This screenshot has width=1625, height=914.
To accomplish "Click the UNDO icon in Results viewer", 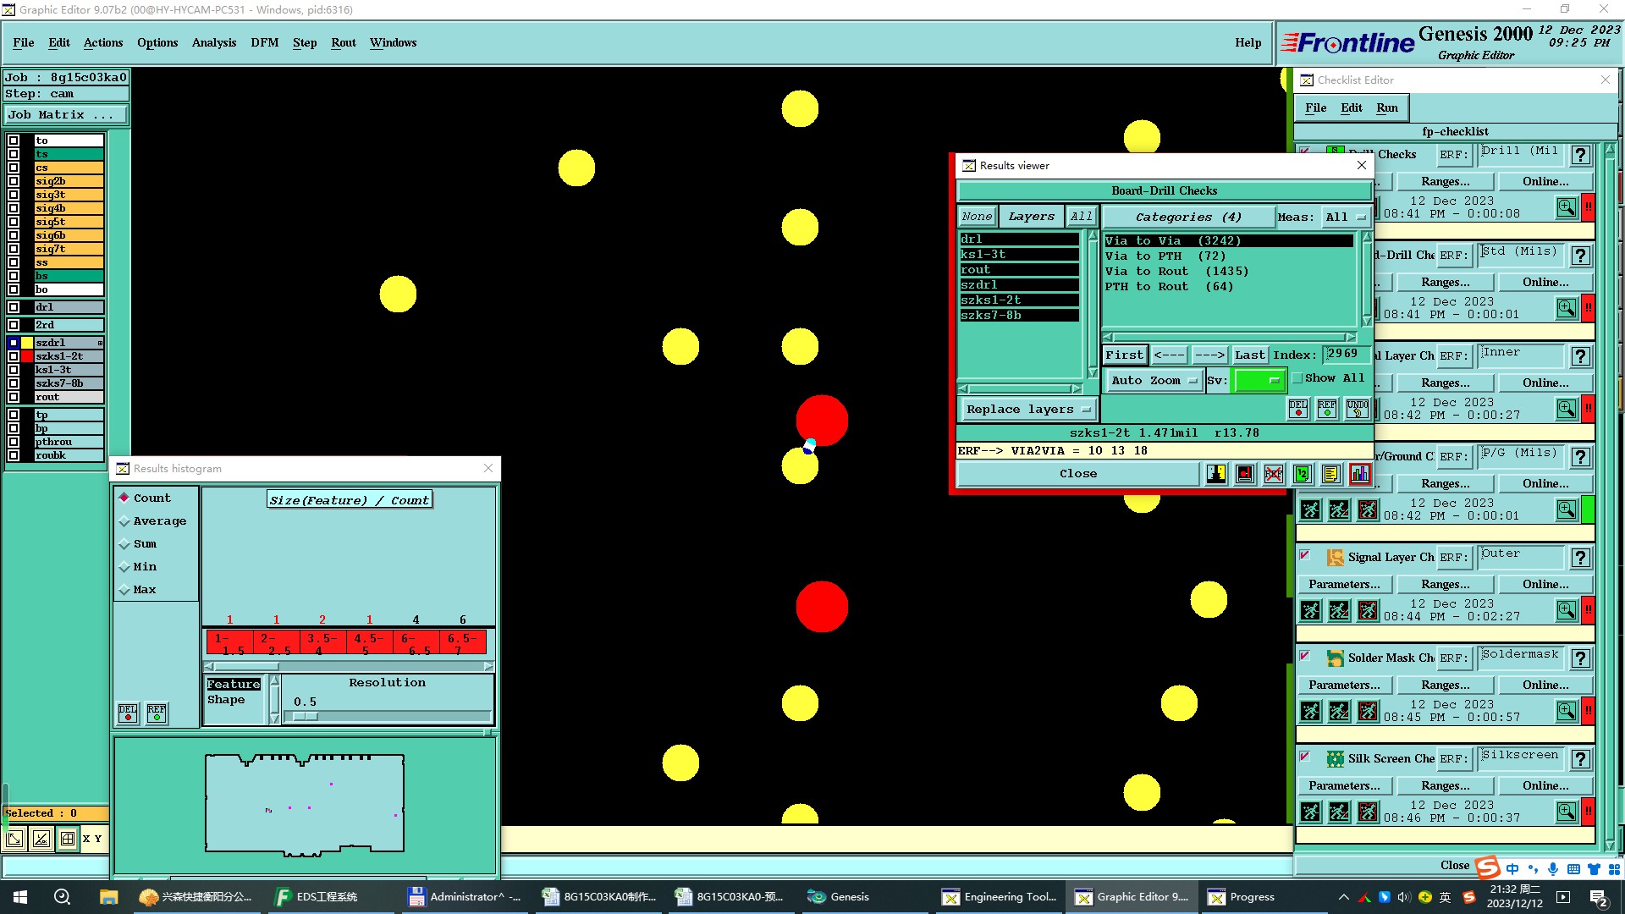I will tap(1358, 409).
